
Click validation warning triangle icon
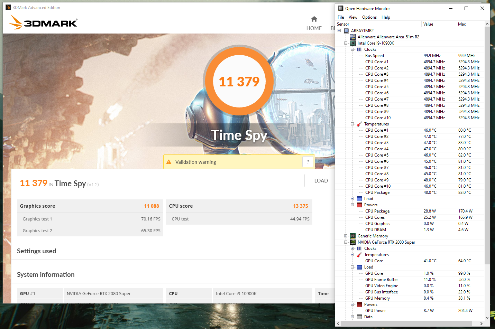pyautogui.click(x=169, y=162)
